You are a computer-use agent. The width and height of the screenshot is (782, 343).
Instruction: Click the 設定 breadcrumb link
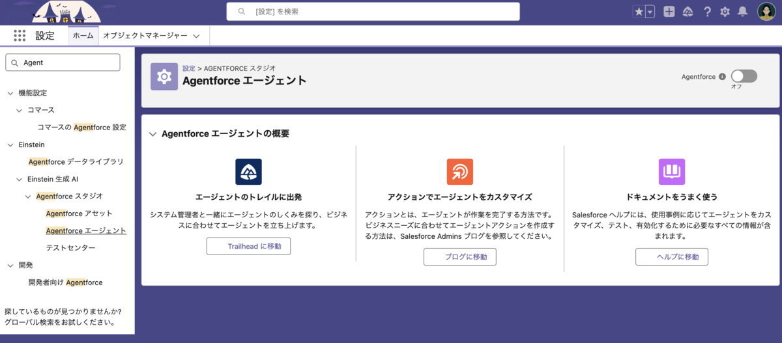point(189,68)
